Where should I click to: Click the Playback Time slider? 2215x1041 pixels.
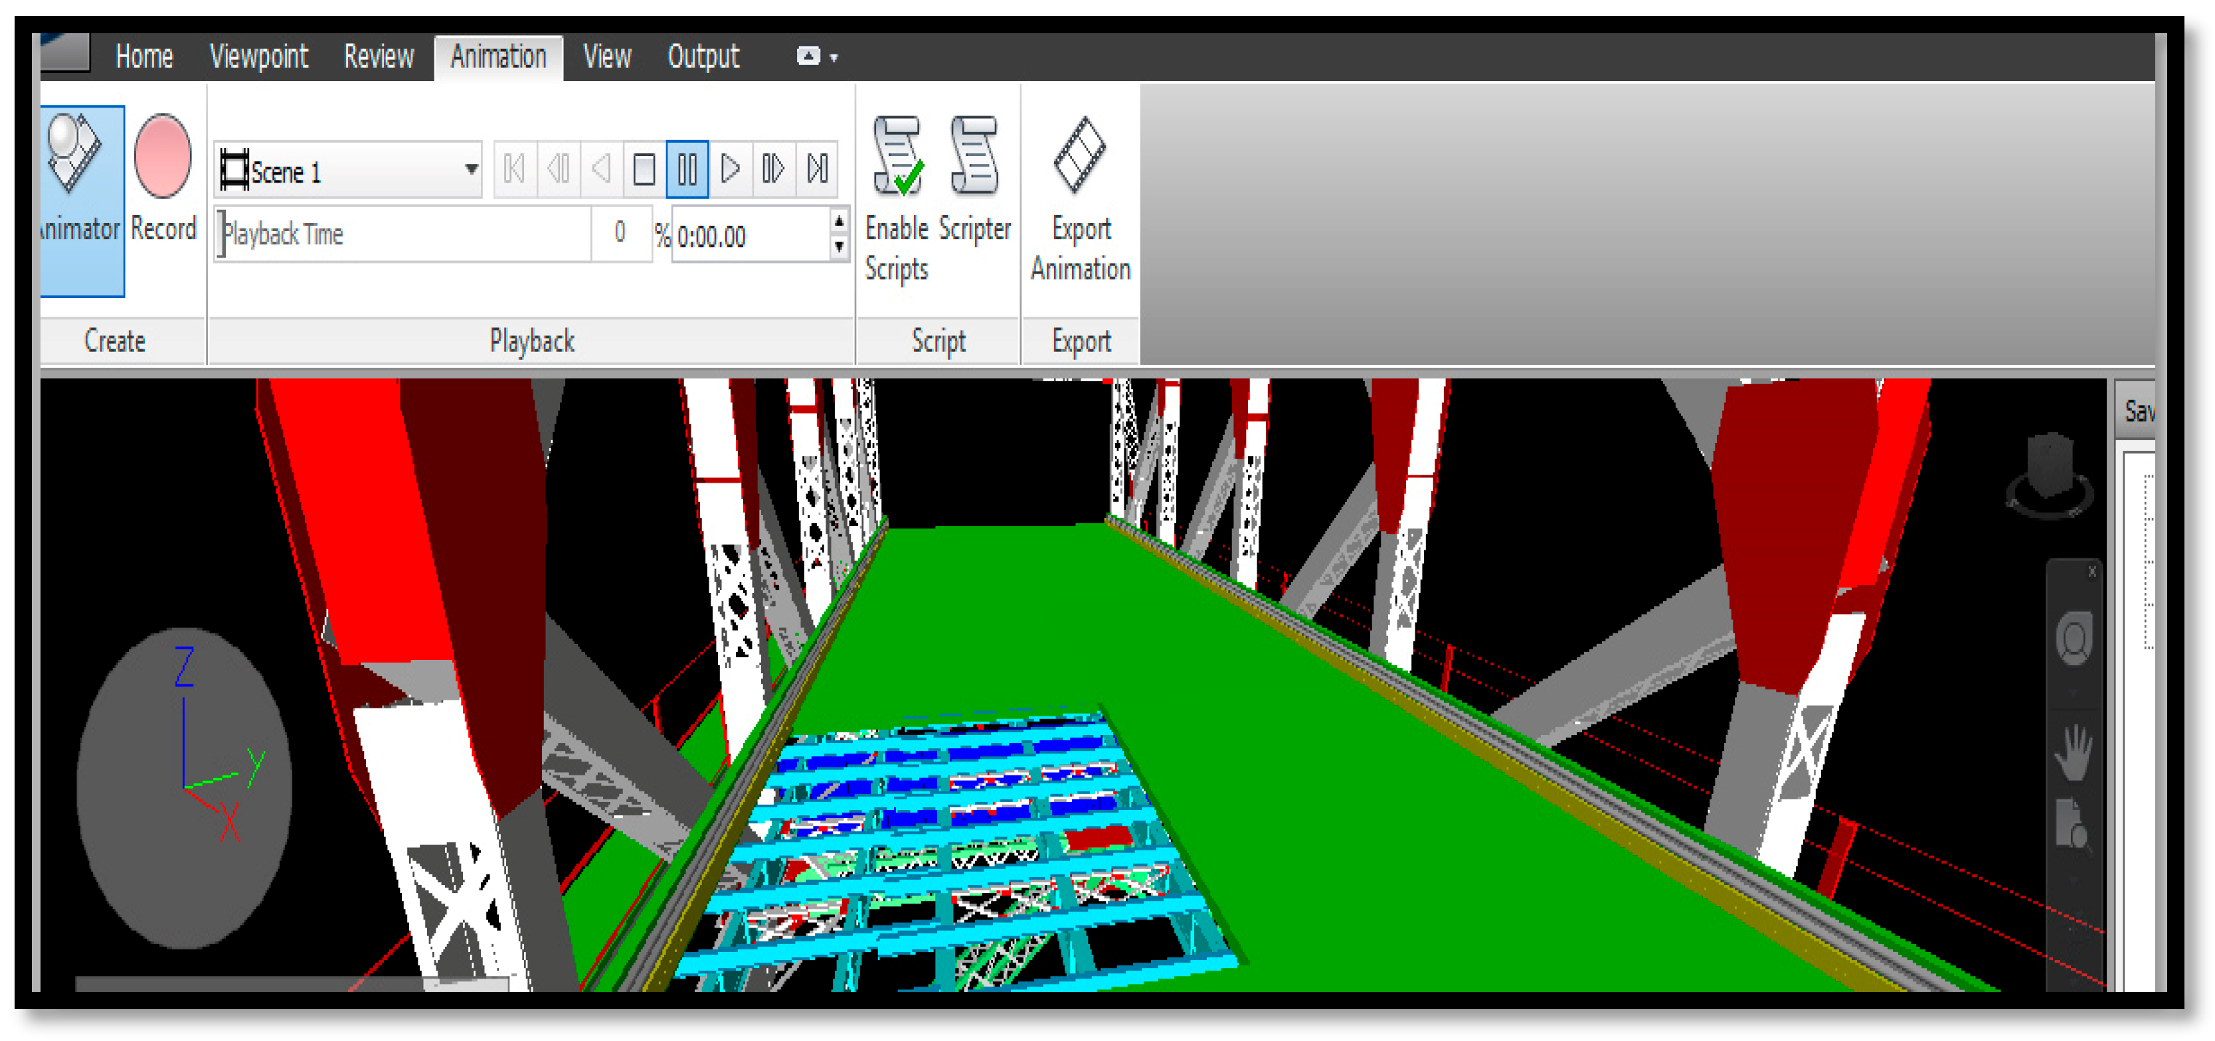402,234
